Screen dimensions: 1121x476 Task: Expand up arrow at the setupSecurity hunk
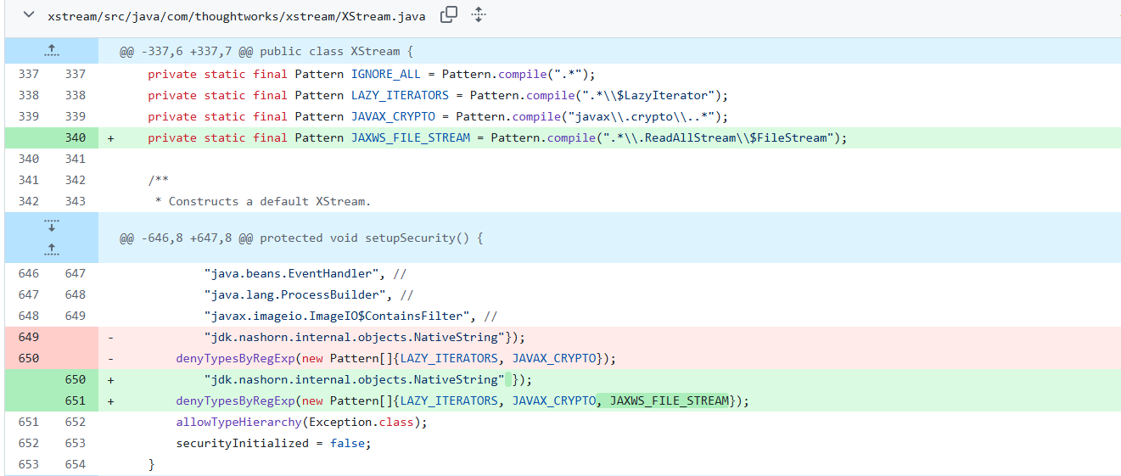point(51,249)
